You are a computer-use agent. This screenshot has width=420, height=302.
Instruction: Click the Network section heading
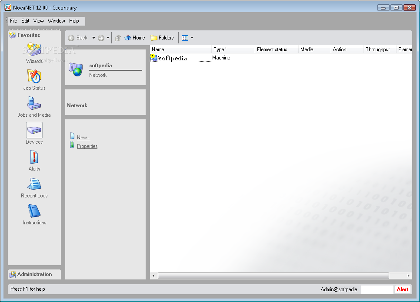tap(77, 105)
